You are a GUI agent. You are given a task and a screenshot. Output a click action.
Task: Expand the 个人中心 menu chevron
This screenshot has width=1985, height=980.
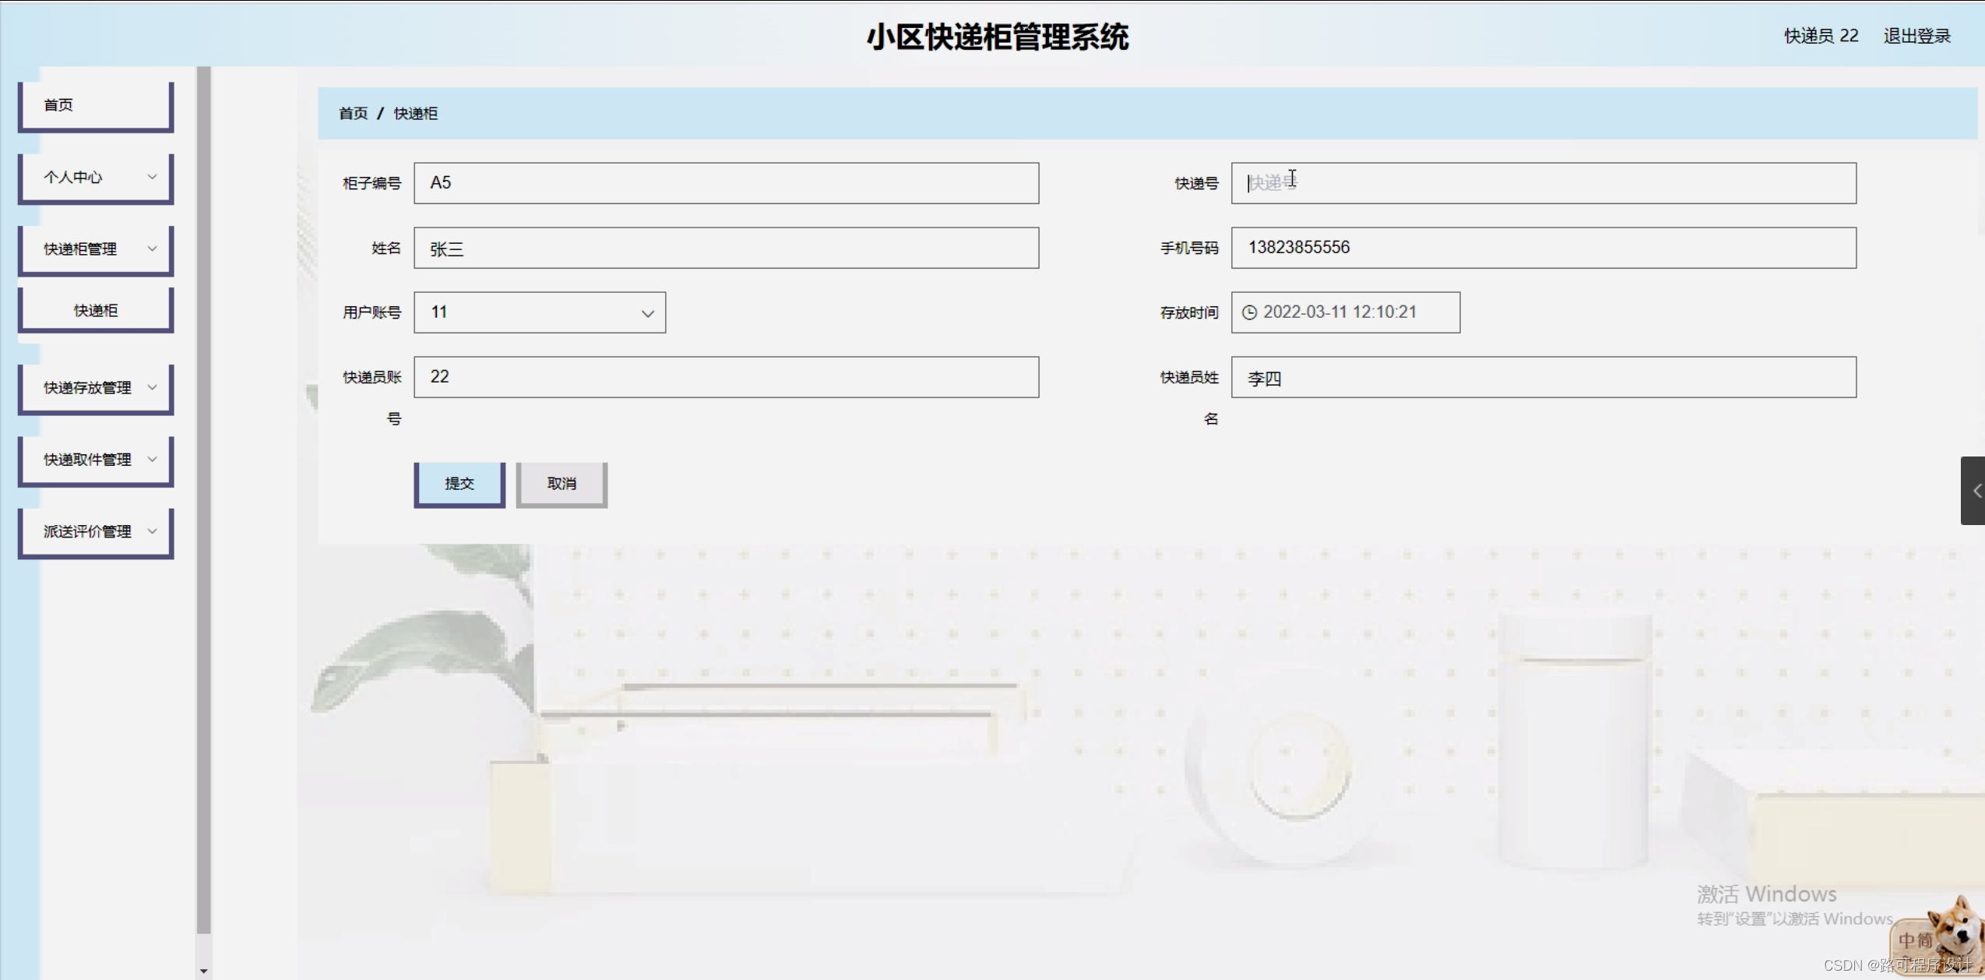[153, 177]
